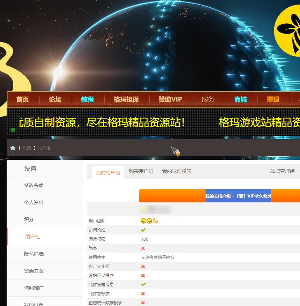Open the 论坛 navigation item
This screenshot has height=306, width=300.
click(55, 99)
